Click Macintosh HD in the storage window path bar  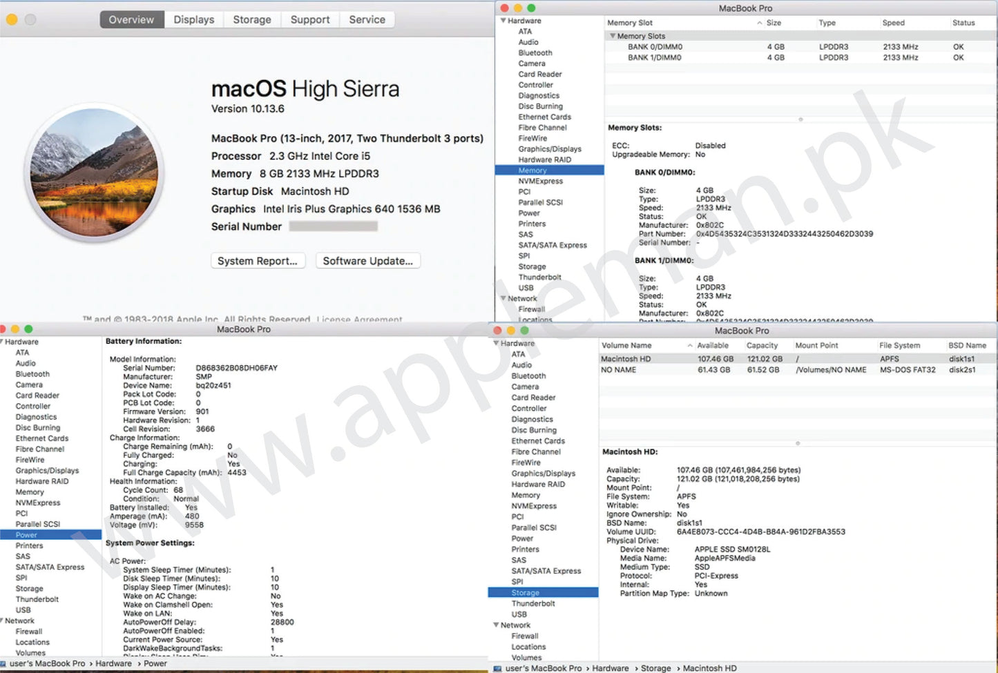709,668
